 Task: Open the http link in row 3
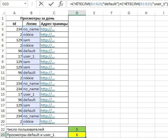point(48,29)
